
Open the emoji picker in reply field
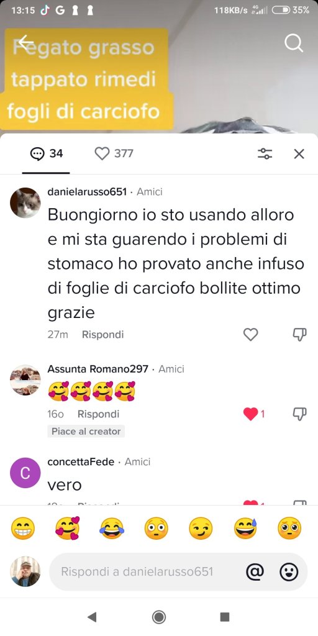pyautogui.click(x=289, y=572)
